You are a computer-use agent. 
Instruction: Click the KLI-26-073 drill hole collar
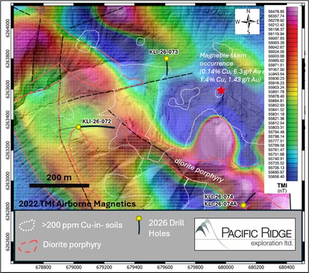coord(166,59)
